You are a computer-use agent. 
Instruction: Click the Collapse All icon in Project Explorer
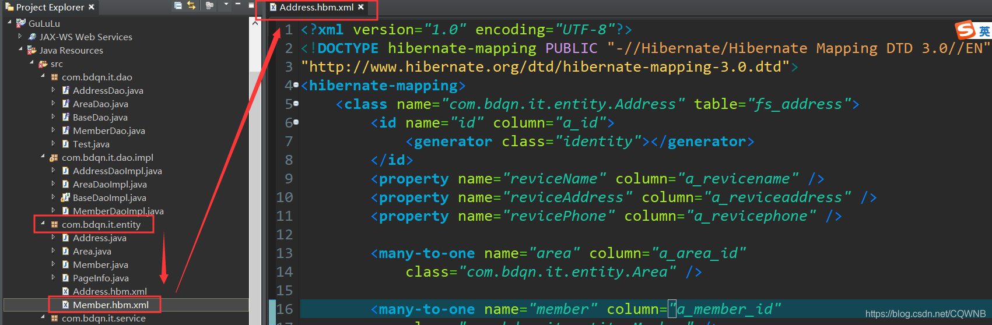tap(178, 6)
